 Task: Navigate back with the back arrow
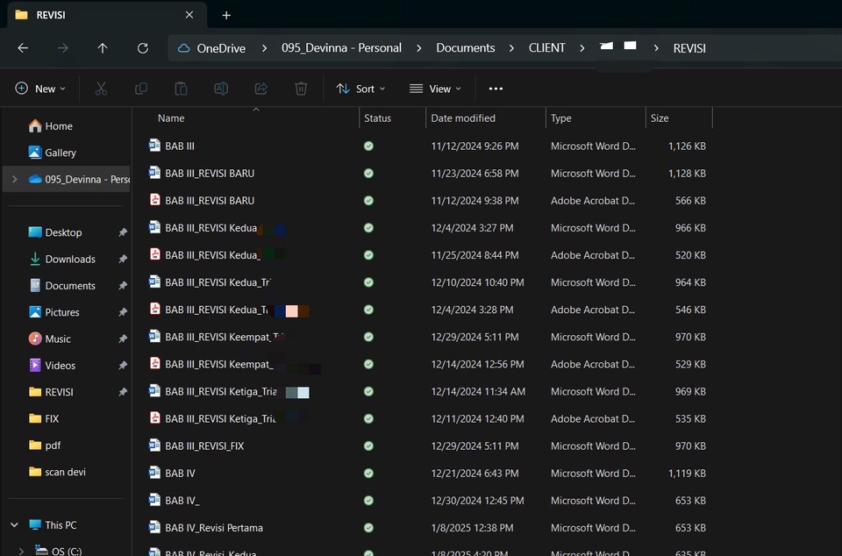pyautogui.click(x=23, y=48)
